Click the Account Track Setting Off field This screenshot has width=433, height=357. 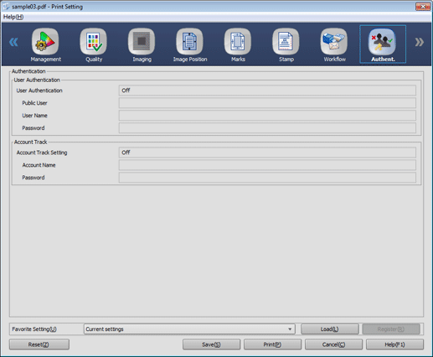(x=267, y=153)
